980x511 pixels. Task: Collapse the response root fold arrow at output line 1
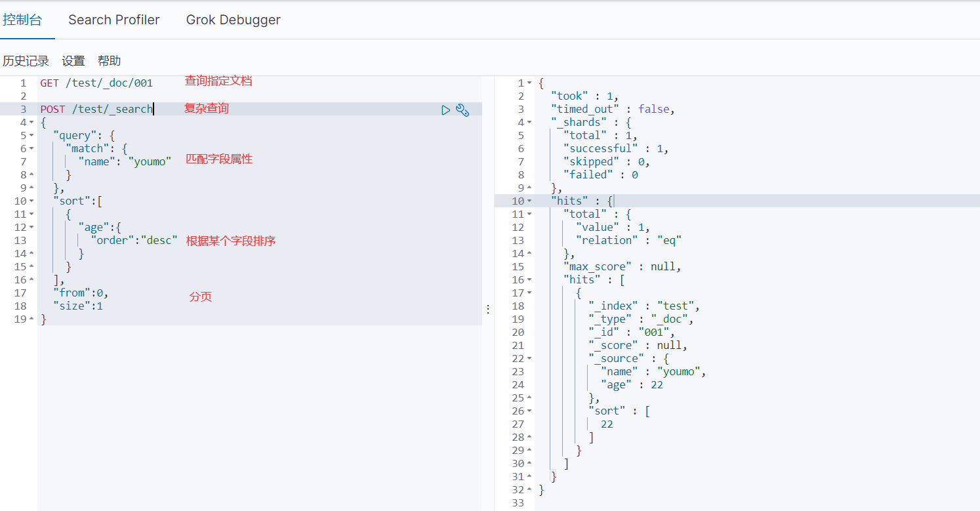[x=529, y=83]
